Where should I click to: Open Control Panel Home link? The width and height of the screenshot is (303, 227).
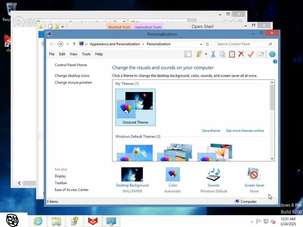coord(71,65)
